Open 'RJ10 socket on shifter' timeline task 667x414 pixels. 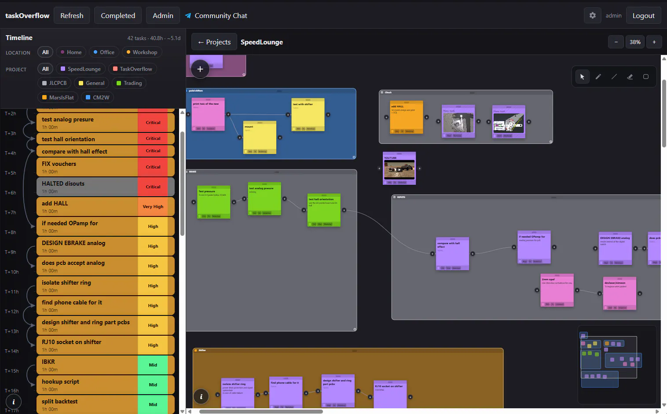106,345
